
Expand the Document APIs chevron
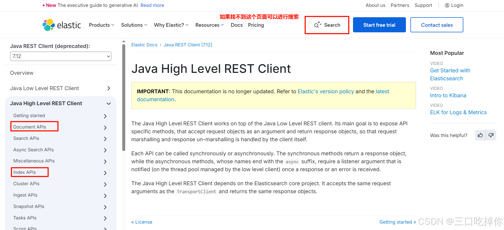(x=105, y=128)
